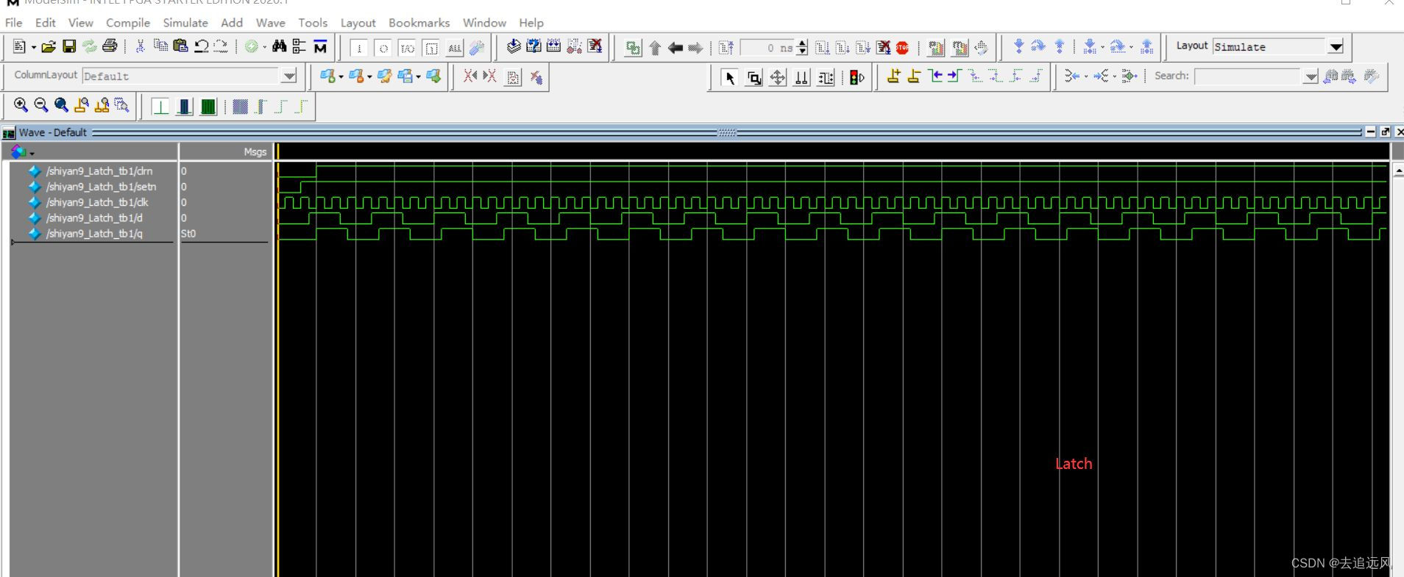Viewport: 1404px width, 577px height.
Task: Click the Print icon in the toolbar
Action: (x=110, y=46)
